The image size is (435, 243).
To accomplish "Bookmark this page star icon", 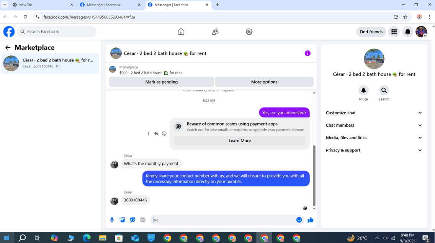I will pyautogui.click(x=405, y=17).
